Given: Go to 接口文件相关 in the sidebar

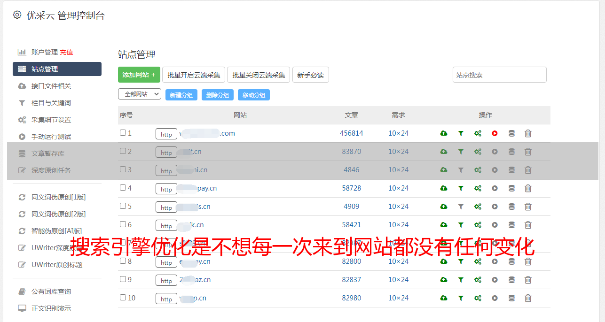Looking at the screenshot, I should (x=51, y=86).
